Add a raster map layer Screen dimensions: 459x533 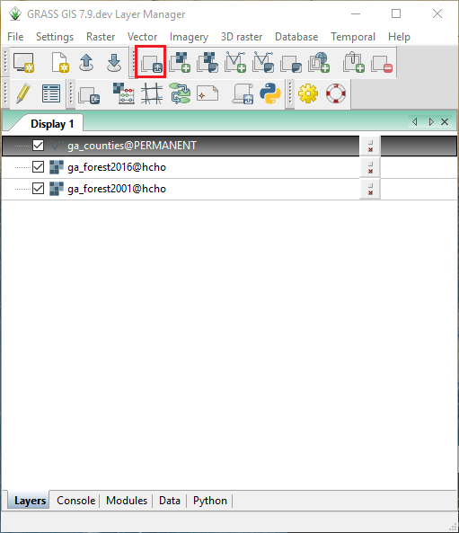point(180,63)
